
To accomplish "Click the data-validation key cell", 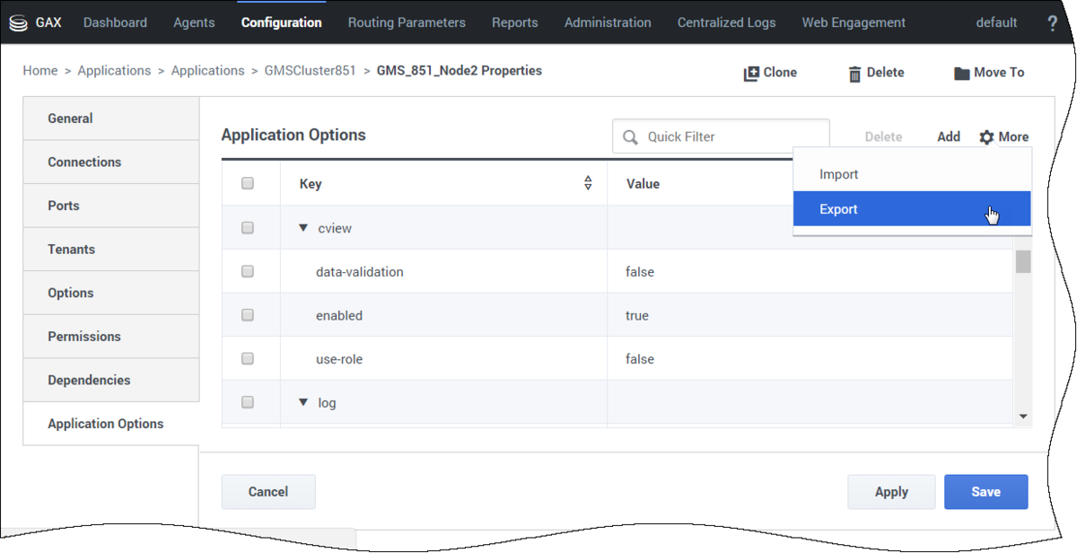I will 443,271.
